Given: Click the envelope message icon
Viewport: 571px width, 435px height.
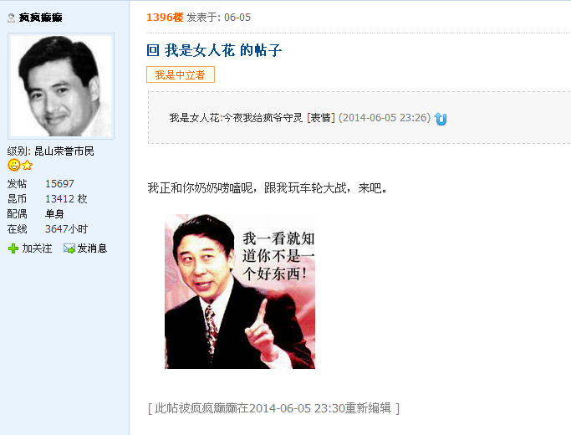Looking at the screenshot, I should point(69,248).
